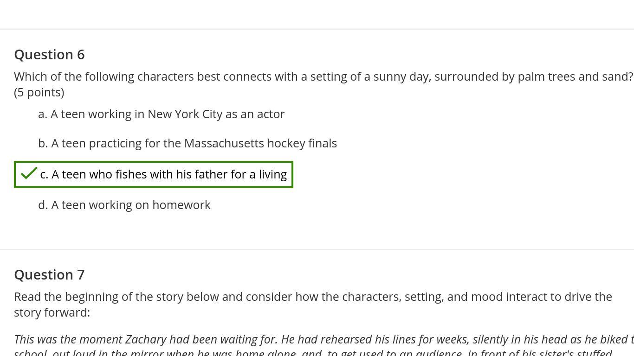Screen dimensions: 634x356
Task: Click the Question 7 heading
Action: pyautogui.click(x=49, y=275)
